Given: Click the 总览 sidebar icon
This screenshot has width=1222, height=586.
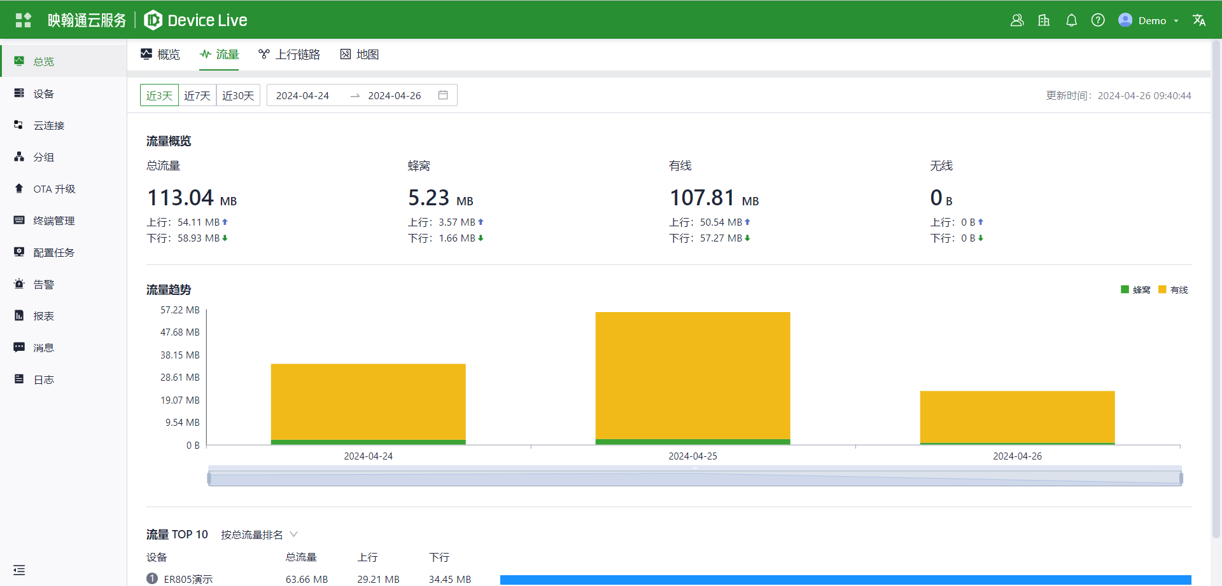Looking at the screenshot, I should (x=19, y=61).
